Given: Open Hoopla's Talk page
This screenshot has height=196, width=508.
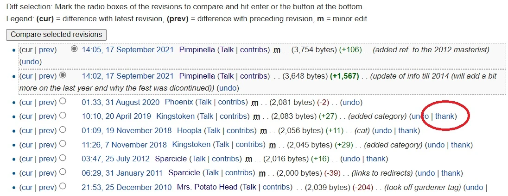Looking at the screenshot, I should point(213,130).
